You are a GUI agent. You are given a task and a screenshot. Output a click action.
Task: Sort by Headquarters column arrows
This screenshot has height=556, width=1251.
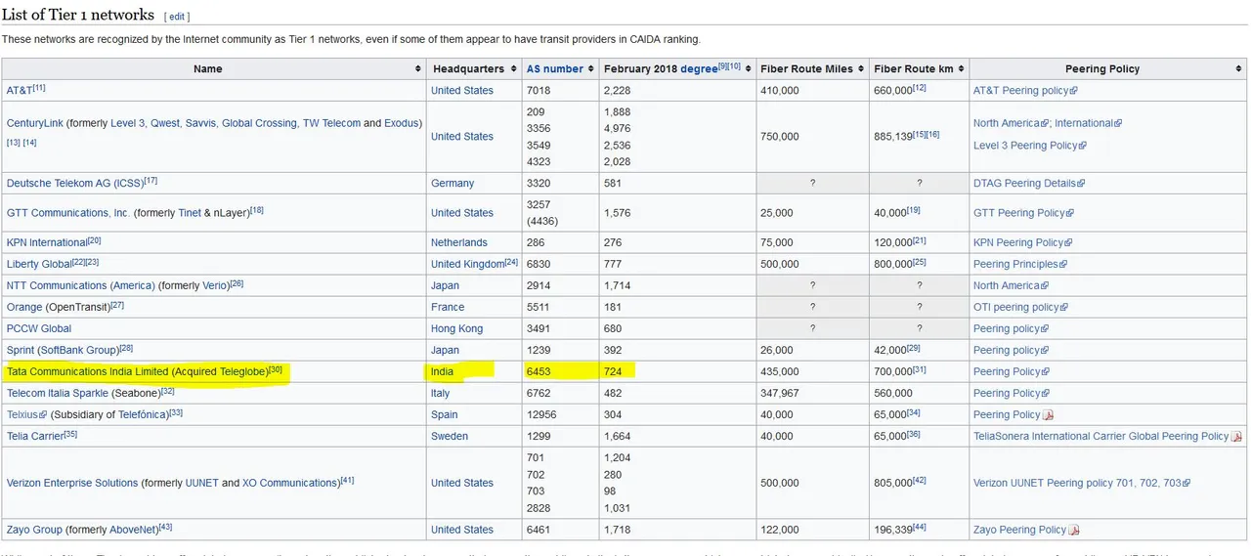513,69
